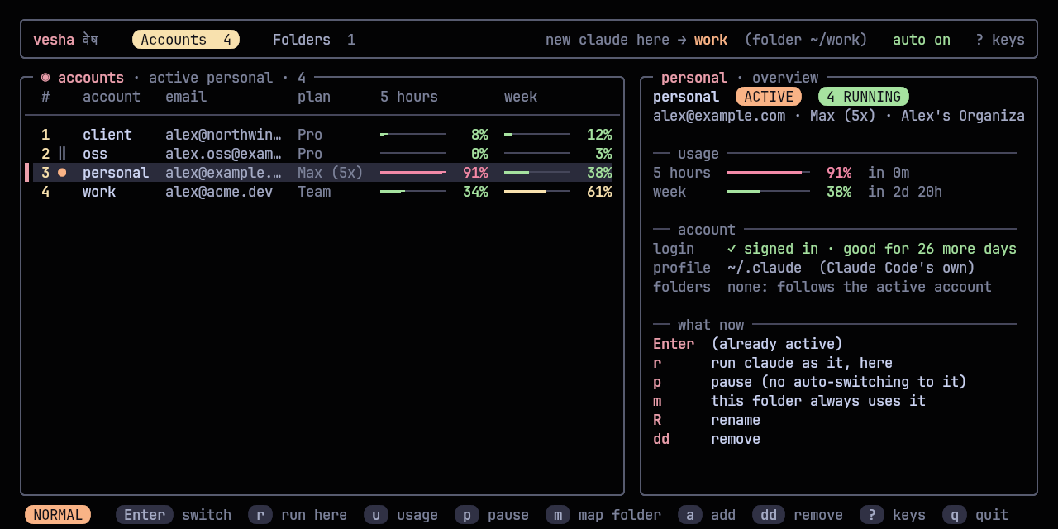Choose 'r run claude as it, here'

coord(773,363)
